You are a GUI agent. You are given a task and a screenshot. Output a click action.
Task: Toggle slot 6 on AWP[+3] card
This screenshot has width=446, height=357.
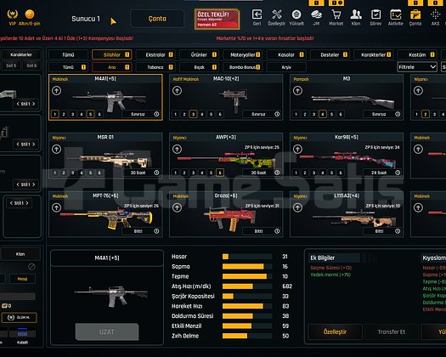pyautogui.click(x=220, y=173)
